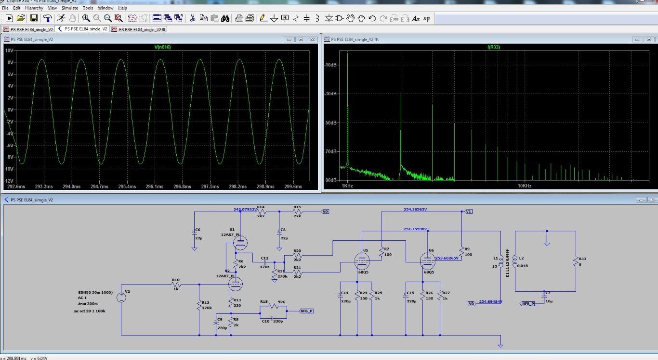Select the Place Diode tool
This screenshot has width=658, height=360.
coord(329,18)
